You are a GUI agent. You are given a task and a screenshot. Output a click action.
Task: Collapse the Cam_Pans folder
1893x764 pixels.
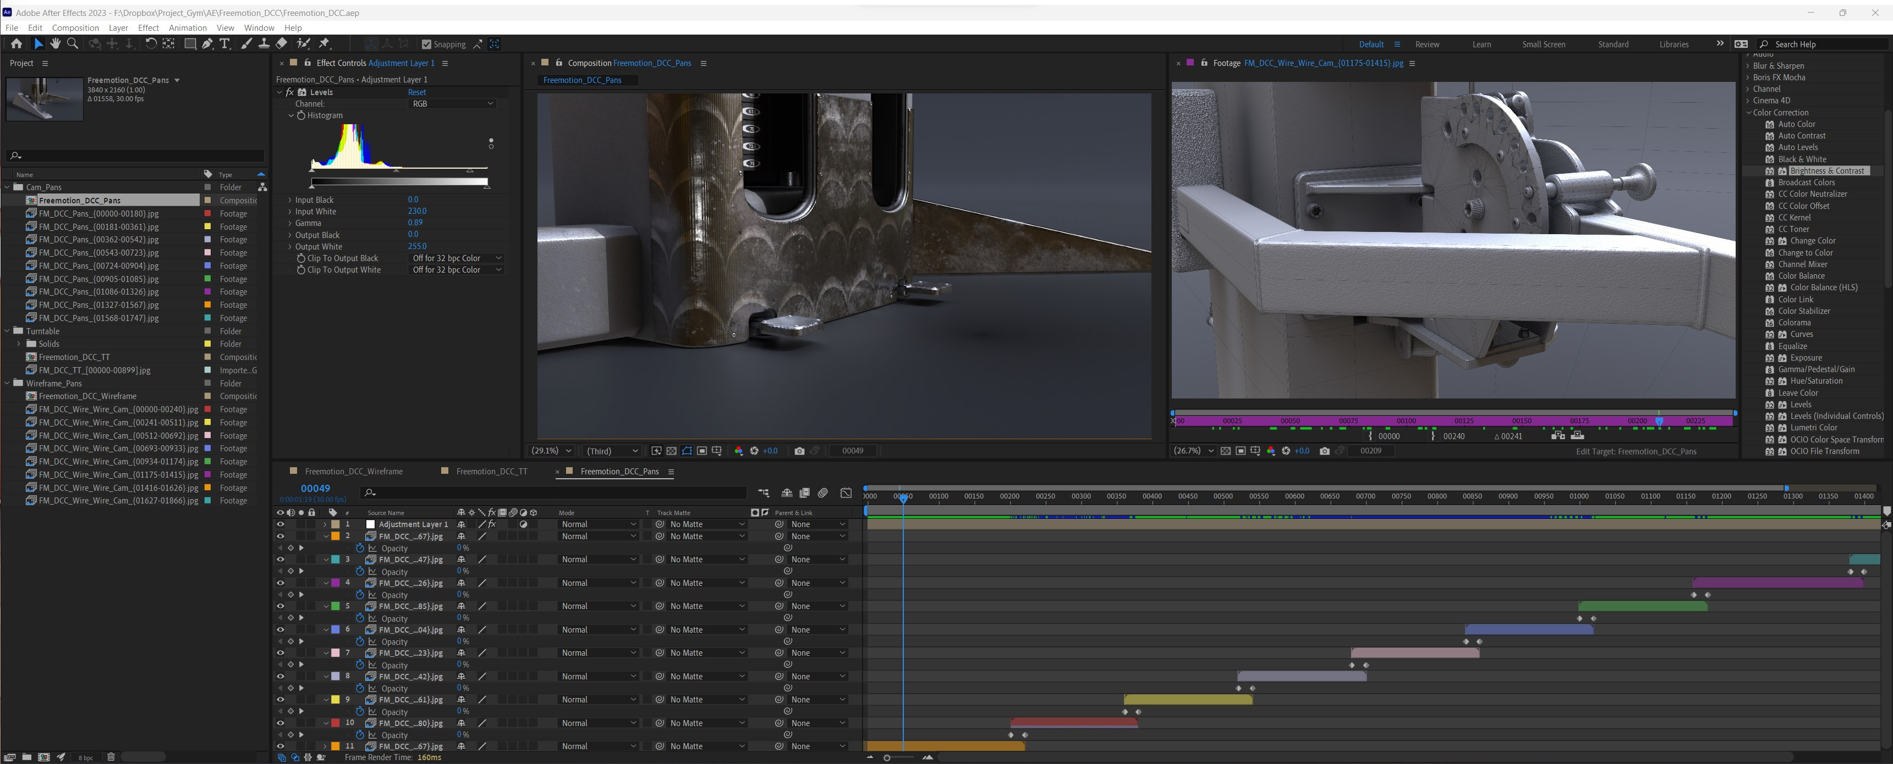7,187
